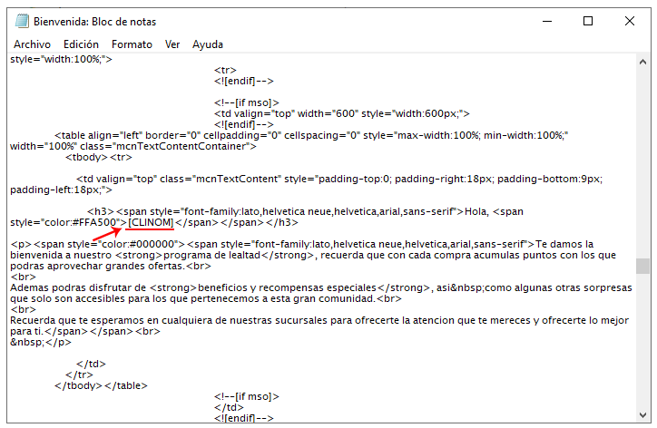Click the scrollbar down arrow
This screenshot has width=657, height=428.
[x=642, y=415]
